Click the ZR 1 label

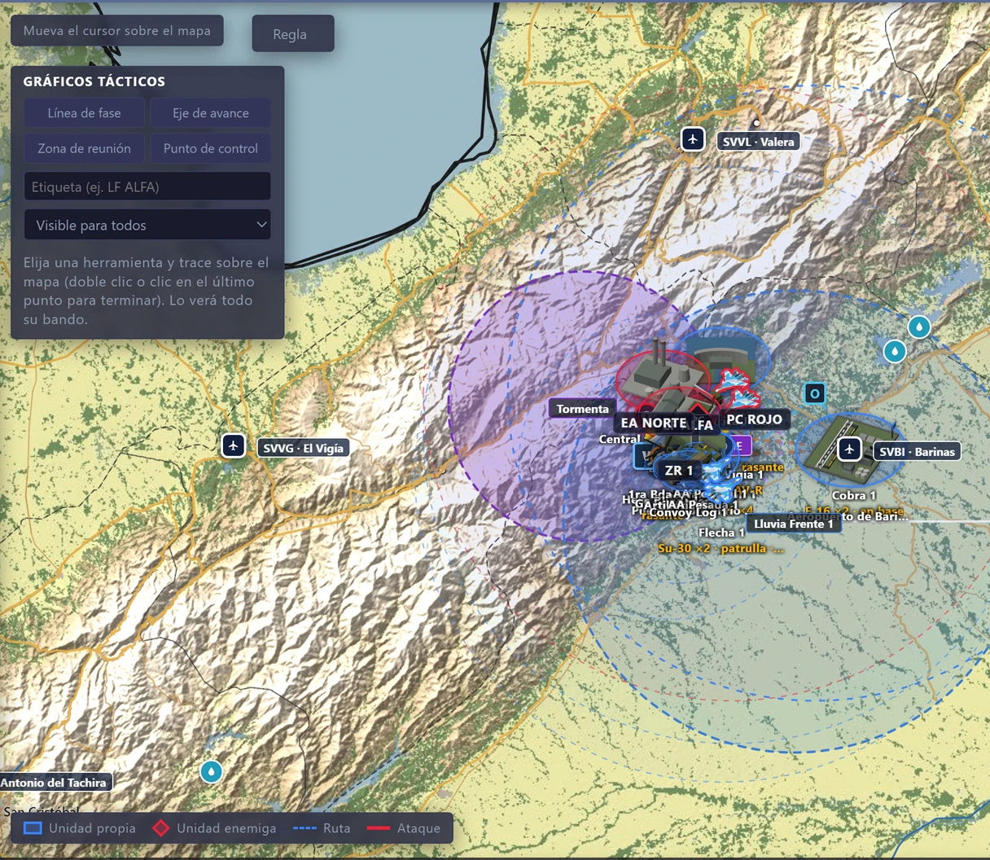click(679, 471)
